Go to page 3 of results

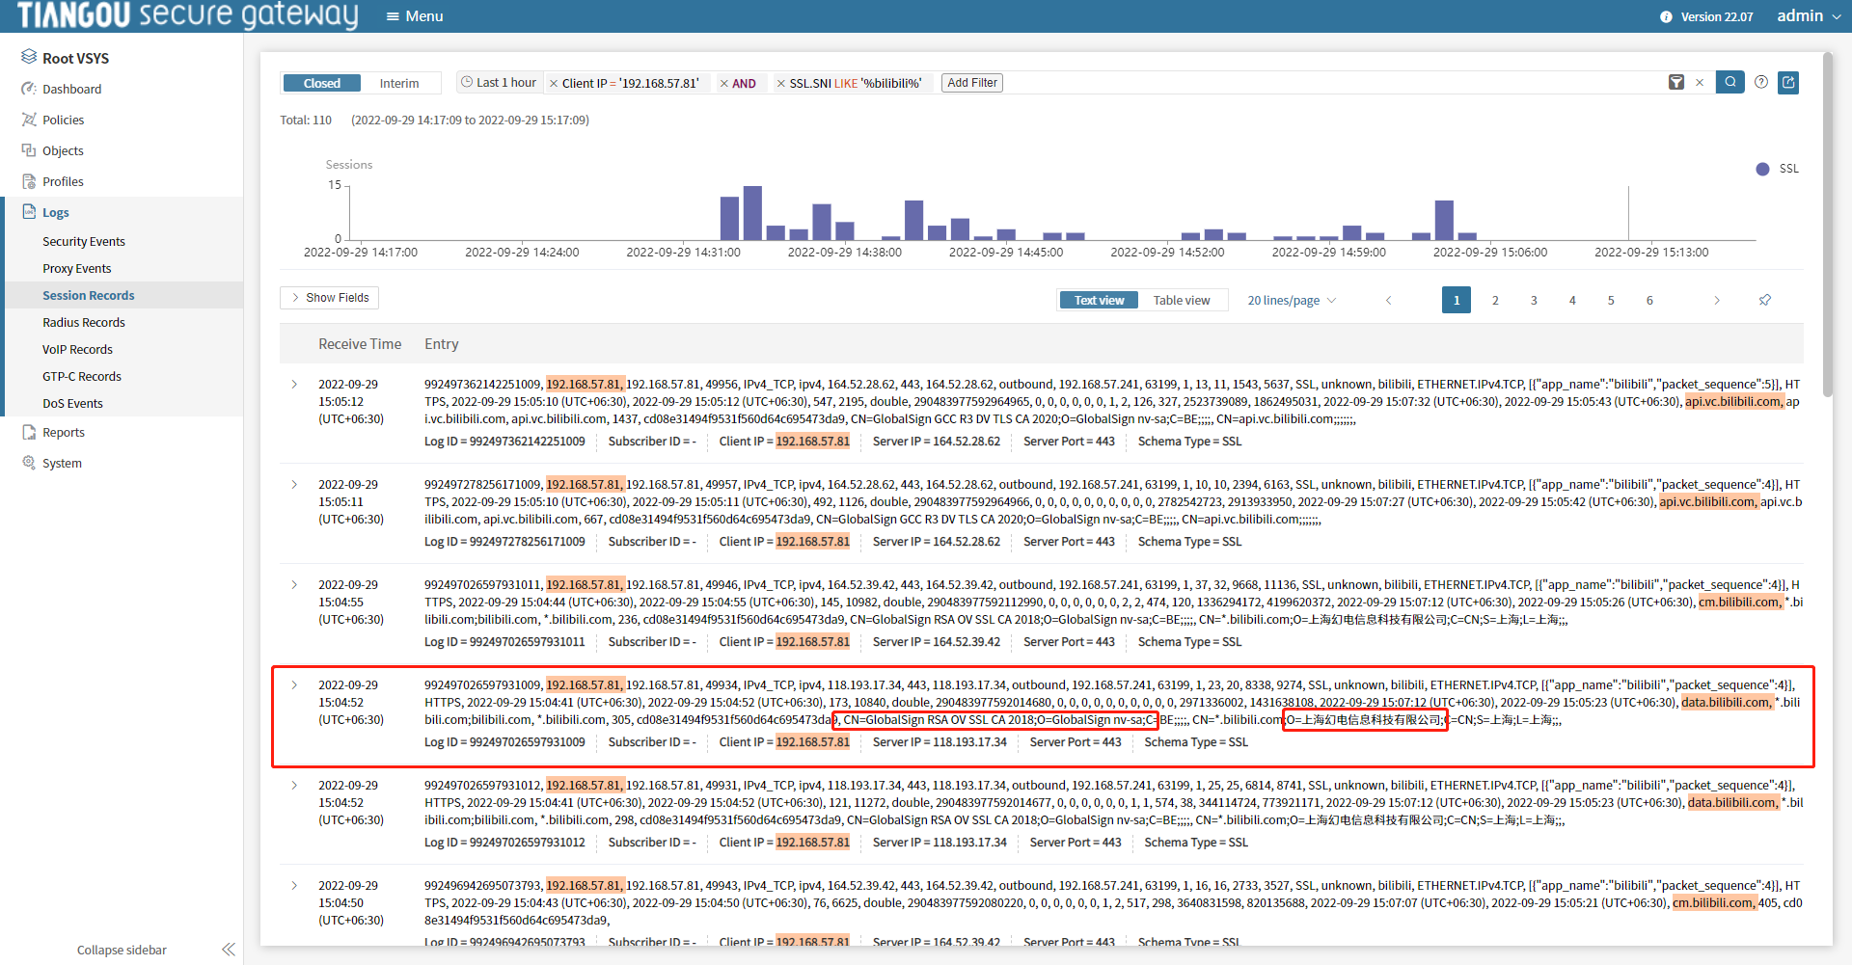click(x=1534, y=300)
